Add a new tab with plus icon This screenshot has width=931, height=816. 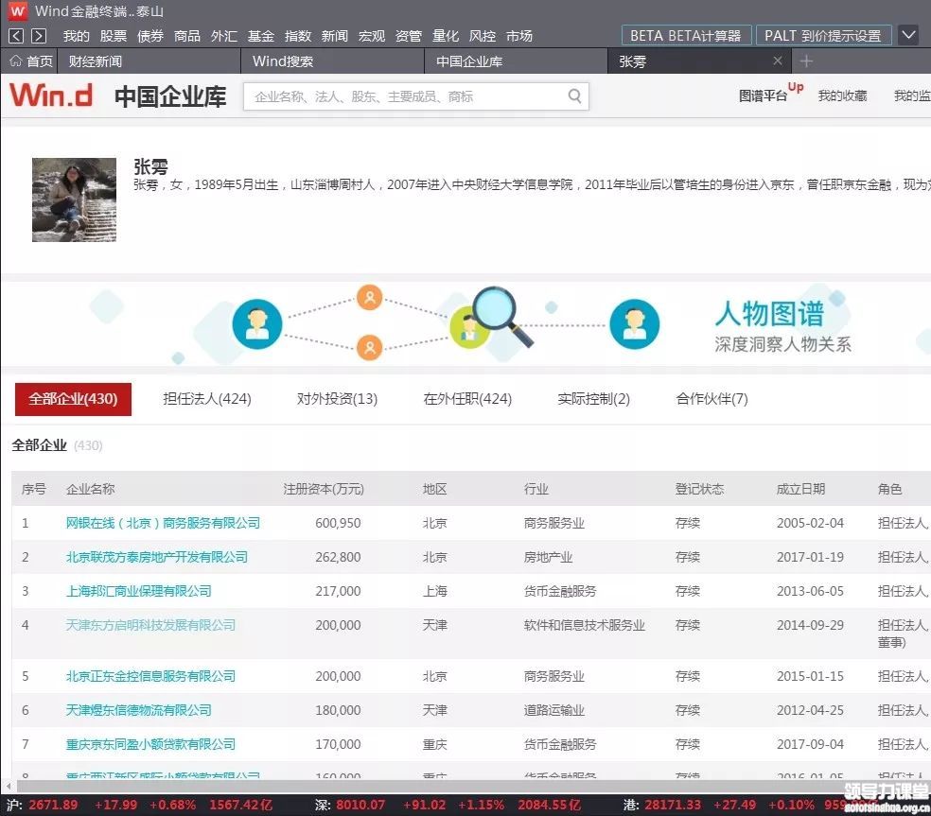pos(806,61)
